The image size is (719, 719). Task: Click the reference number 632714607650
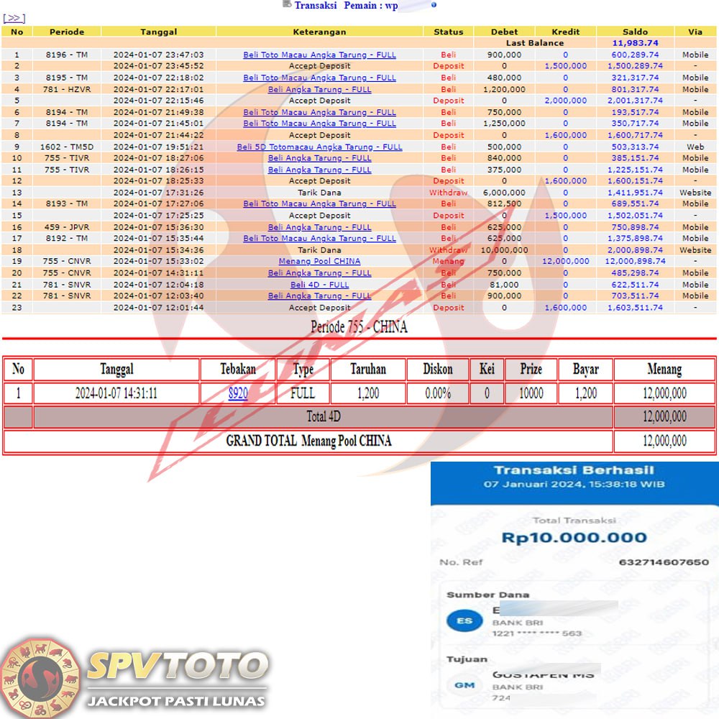663,562
